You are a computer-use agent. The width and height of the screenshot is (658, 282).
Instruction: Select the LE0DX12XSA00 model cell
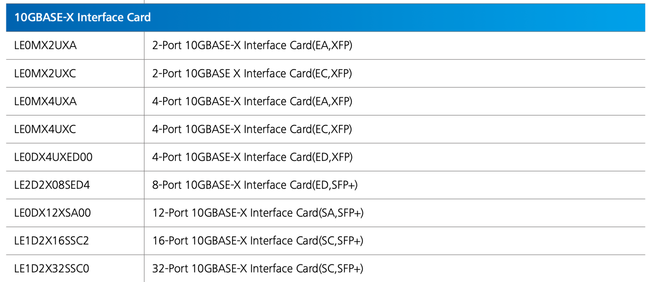[x=52, y=213]
